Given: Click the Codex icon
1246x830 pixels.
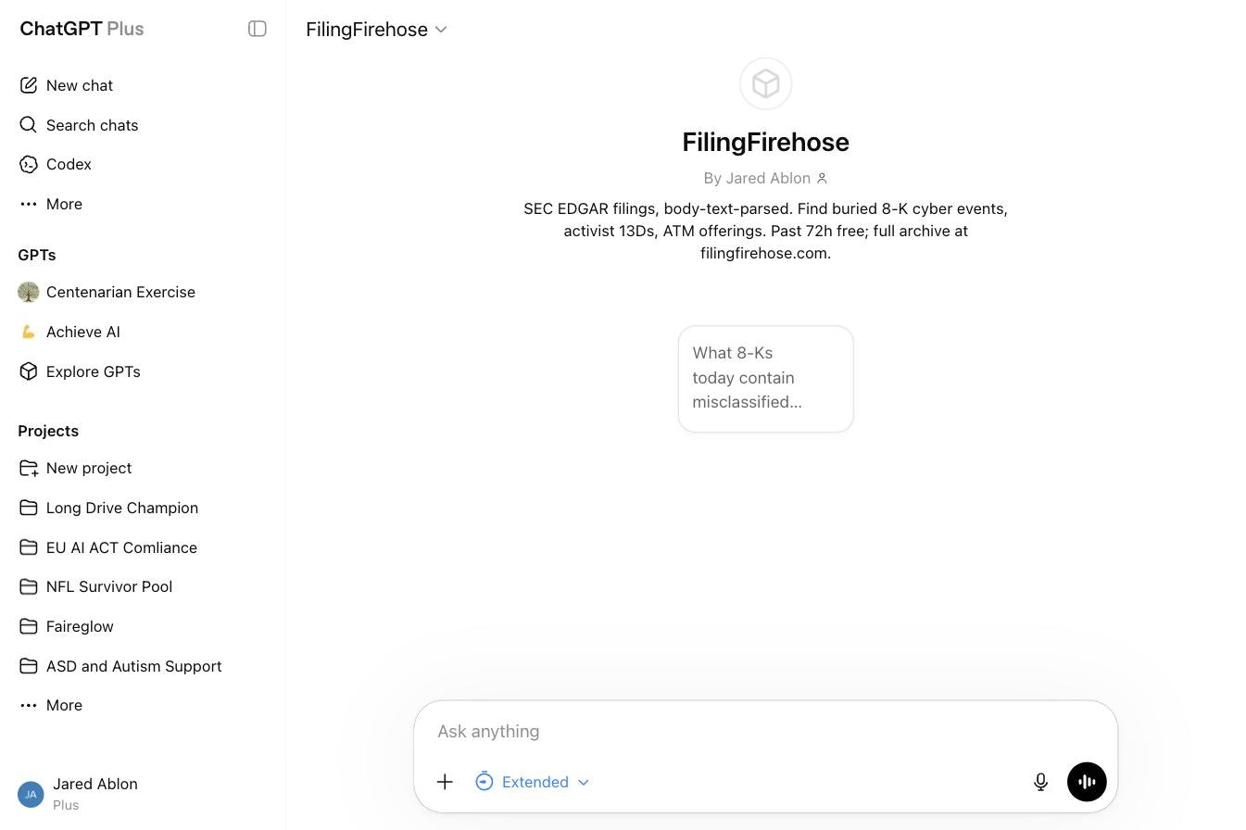Looking at the screenshot, I should 29,164.
